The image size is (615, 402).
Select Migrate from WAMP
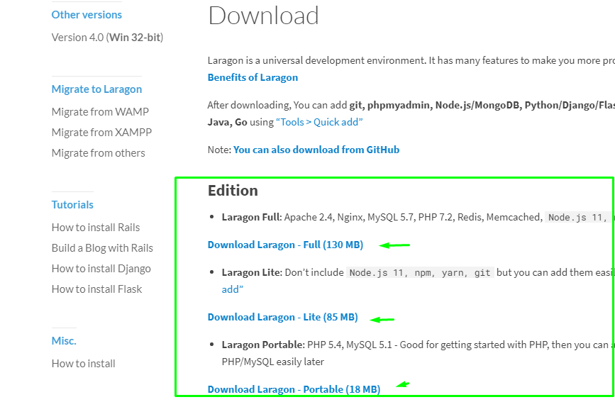click(100, 111)
